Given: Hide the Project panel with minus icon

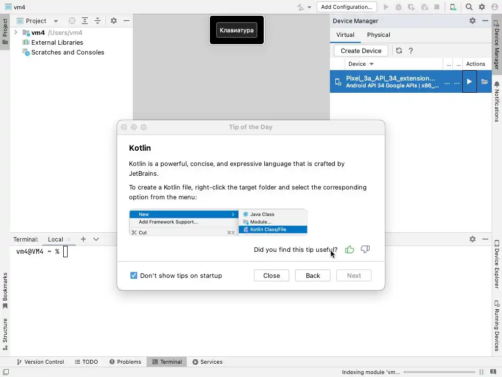Looking at the screenshot, I should click(x=126, y=21).
